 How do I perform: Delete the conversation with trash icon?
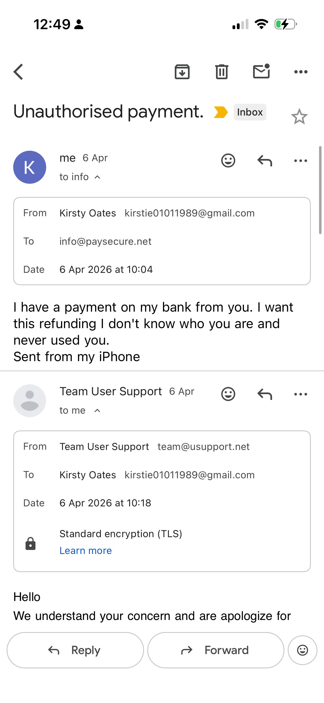tap(221, 72)
